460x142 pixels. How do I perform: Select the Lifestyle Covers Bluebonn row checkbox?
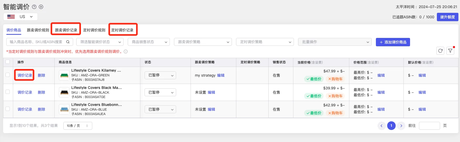point(8,109)
